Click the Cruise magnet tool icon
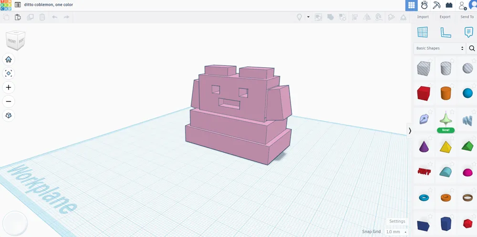The image size is (477, 237). click(x=379, y=17)
